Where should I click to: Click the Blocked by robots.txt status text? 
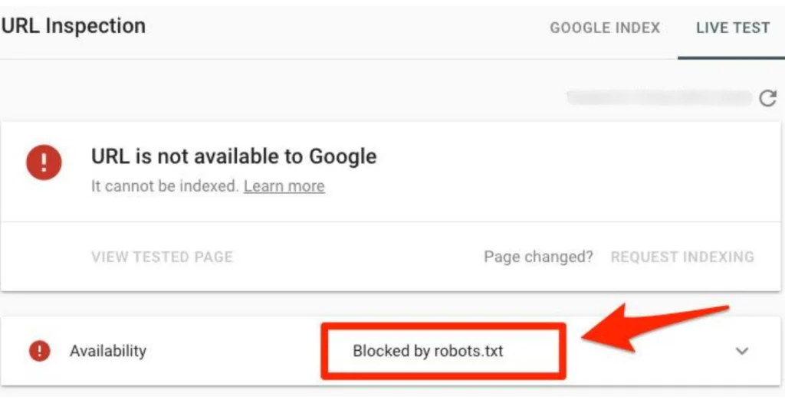428,351
